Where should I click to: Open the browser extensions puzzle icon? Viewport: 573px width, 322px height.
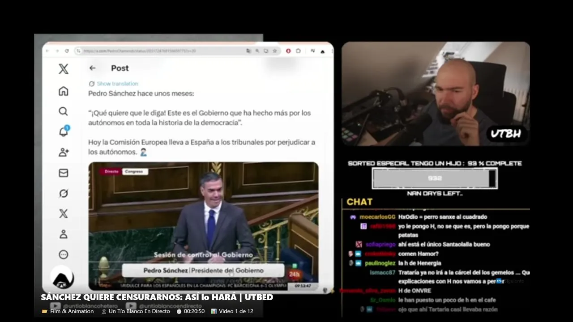tap(298, 51)
